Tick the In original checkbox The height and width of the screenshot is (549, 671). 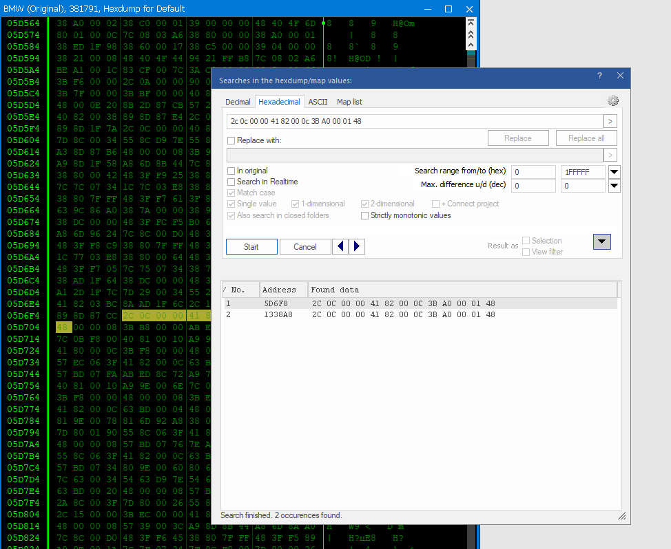click(231, 171)
